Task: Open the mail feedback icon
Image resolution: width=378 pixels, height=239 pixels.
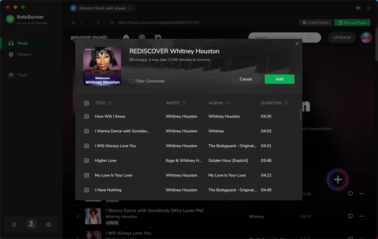Action: coord(48,224)
